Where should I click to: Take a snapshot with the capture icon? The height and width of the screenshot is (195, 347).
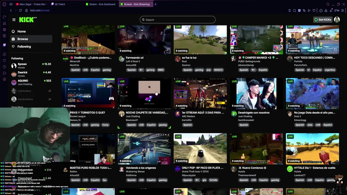click(294, 11)
